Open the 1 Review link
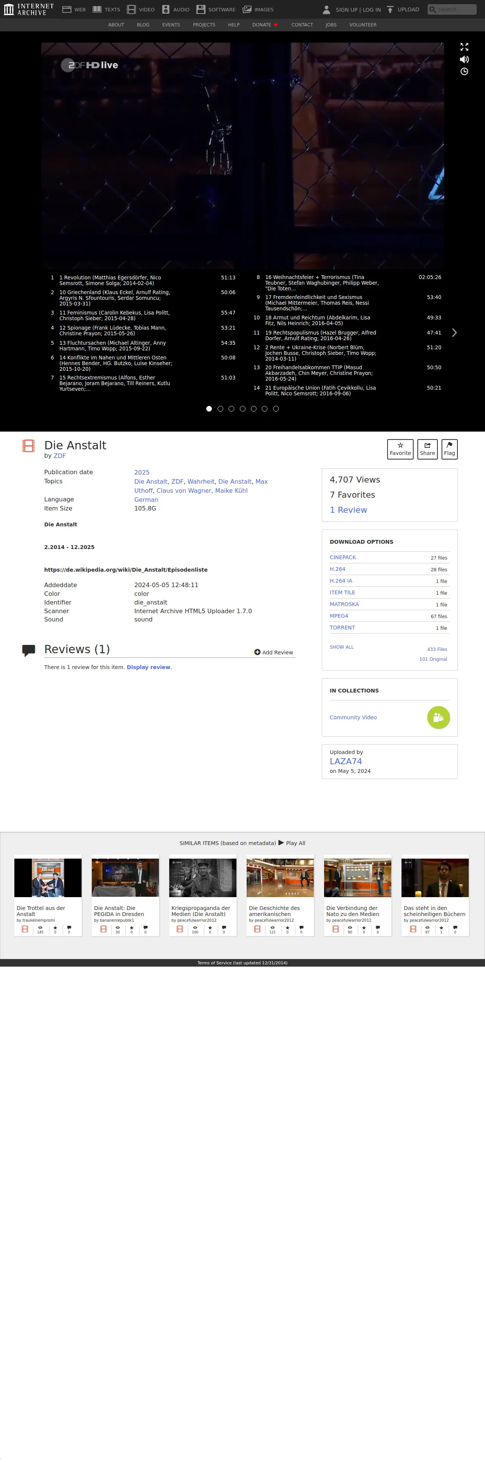Viewport: 485px width, 1462px height. click(x=348, y=510)
